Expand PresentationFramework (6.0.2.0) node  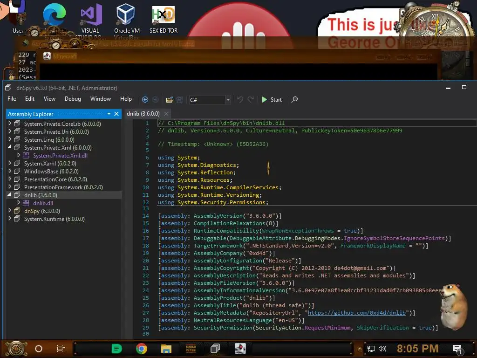click(10, 186)
